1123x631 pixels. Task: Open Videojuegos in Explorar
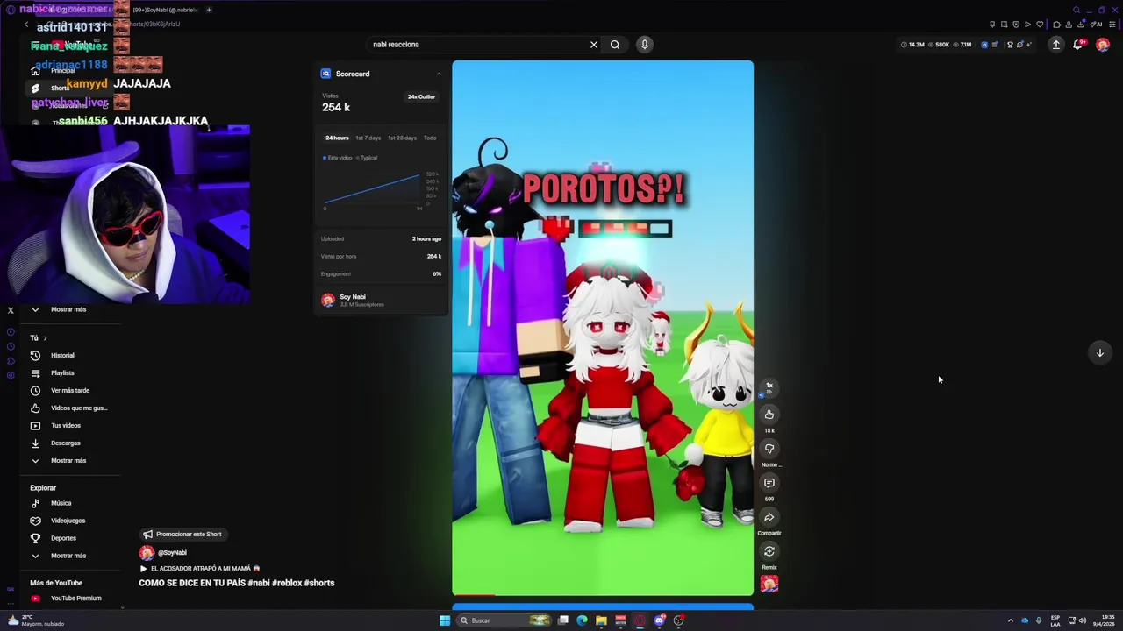coord(68,521)
